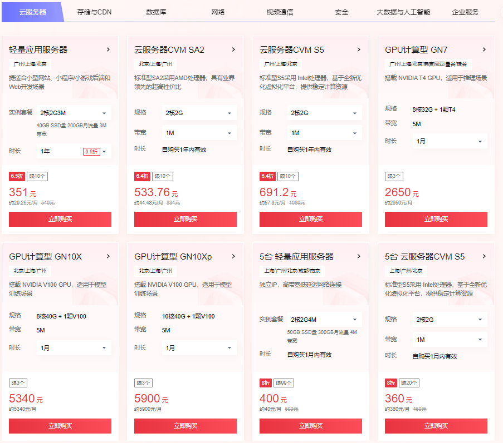Expand 带宽 1M dropdown in CVM SA2
This screenshot has height=443, width=503.
point(199,133)
